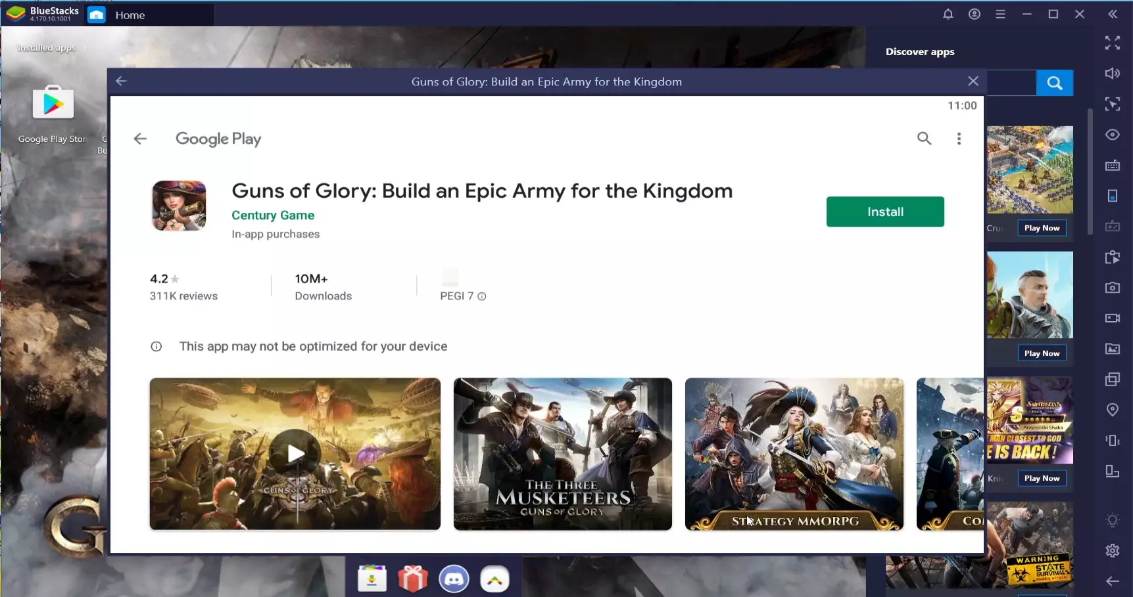Take a screenshot with camera icon

(x=1112, y=288)
